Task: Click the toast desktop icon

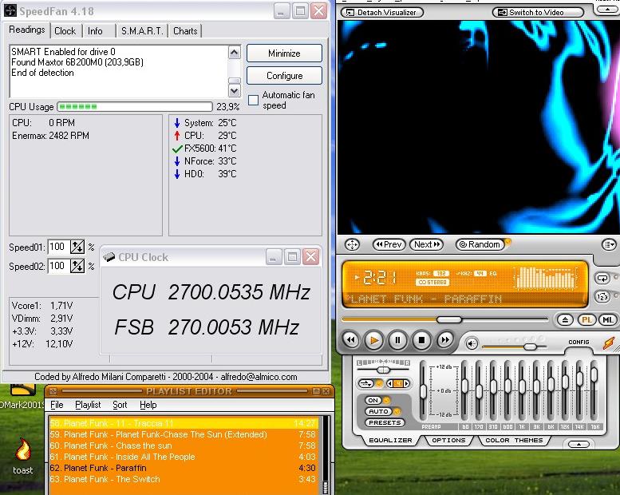Action: click(22, 456)
